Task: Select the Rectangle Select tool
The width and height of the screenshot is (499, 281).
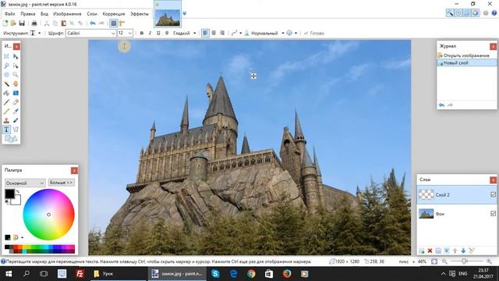Action: click(6, 56)
